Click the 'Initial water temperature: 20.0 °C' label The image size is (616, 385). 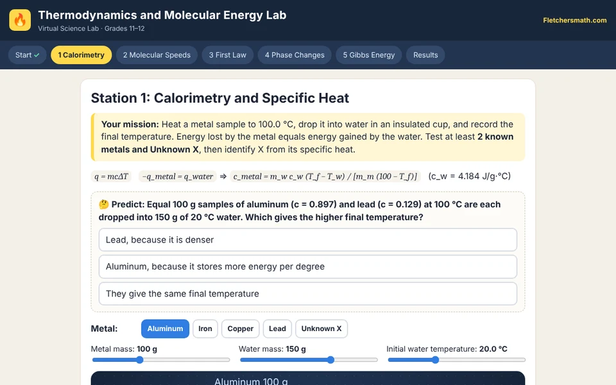[447, 349]
